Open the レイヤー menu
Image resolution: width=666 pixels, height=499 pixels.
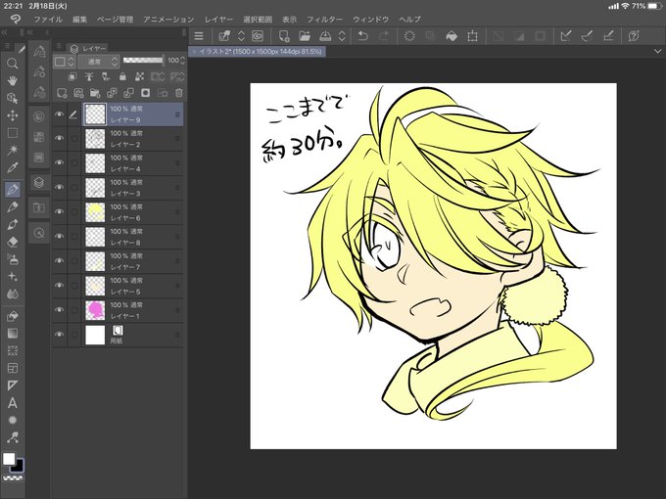218,20
